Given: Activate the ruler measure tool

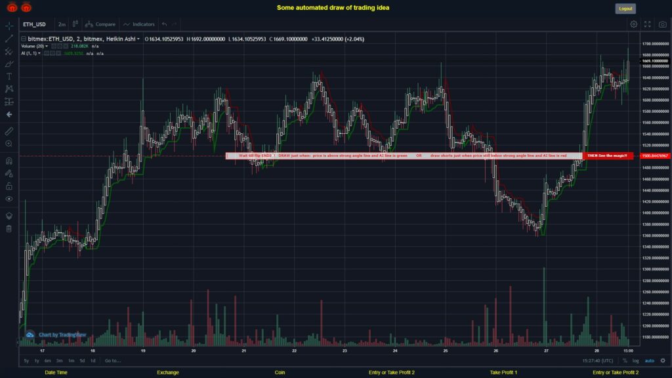Looking at the screenshot, I should [x=9, y=131].
